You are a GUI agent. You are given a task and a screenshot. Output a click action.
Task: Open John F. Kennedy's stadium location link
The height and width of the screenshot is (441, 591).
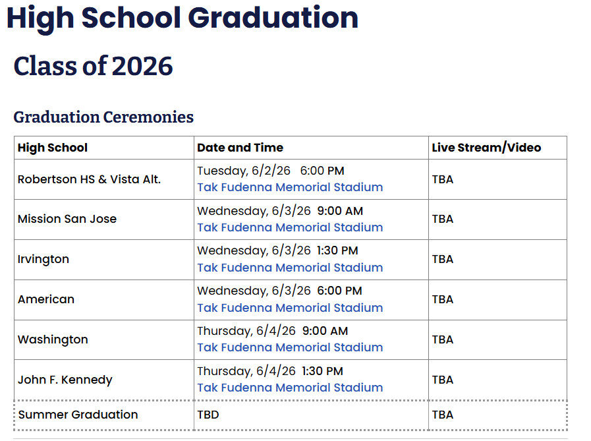click(x=290, y=388)
